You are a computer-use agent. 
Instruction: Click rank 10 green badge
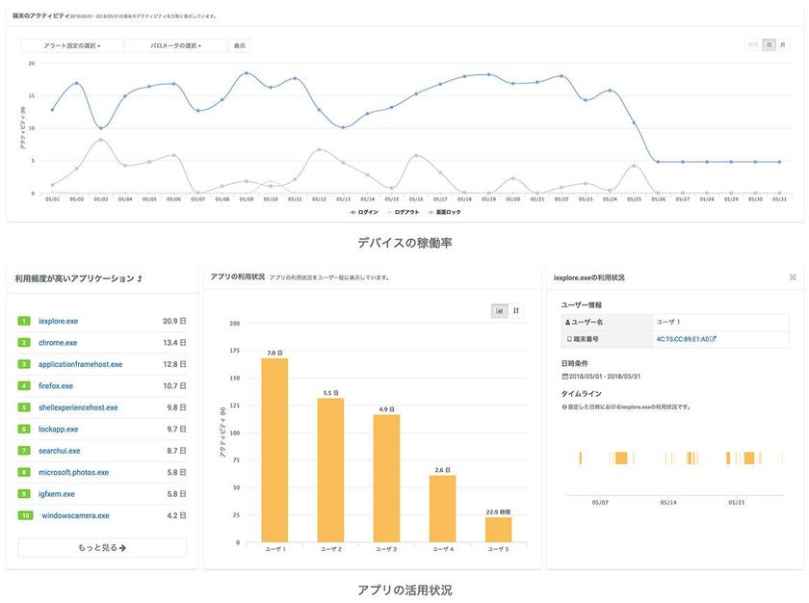[26, 516]
